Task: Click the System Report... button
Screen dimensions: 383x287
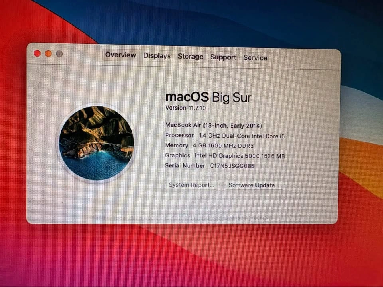Action: tap(191, 185)
